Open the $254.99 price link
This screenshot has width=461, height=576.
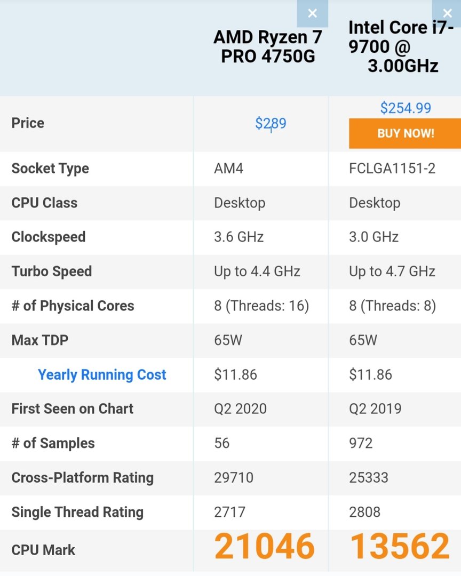pos(406,108)
